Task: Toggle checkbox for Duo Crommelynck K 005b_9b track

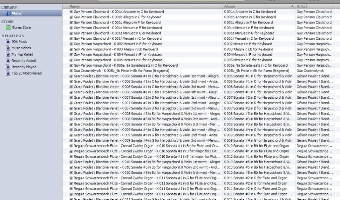Action: point(71,71)
